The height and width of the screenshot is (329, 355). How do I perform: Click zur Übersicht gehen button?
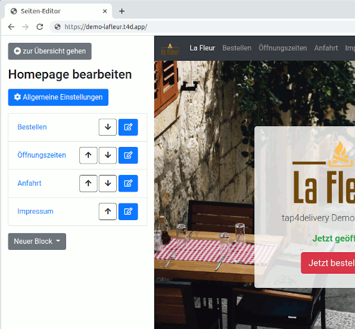pyautogui.click(x=50, y=51)
